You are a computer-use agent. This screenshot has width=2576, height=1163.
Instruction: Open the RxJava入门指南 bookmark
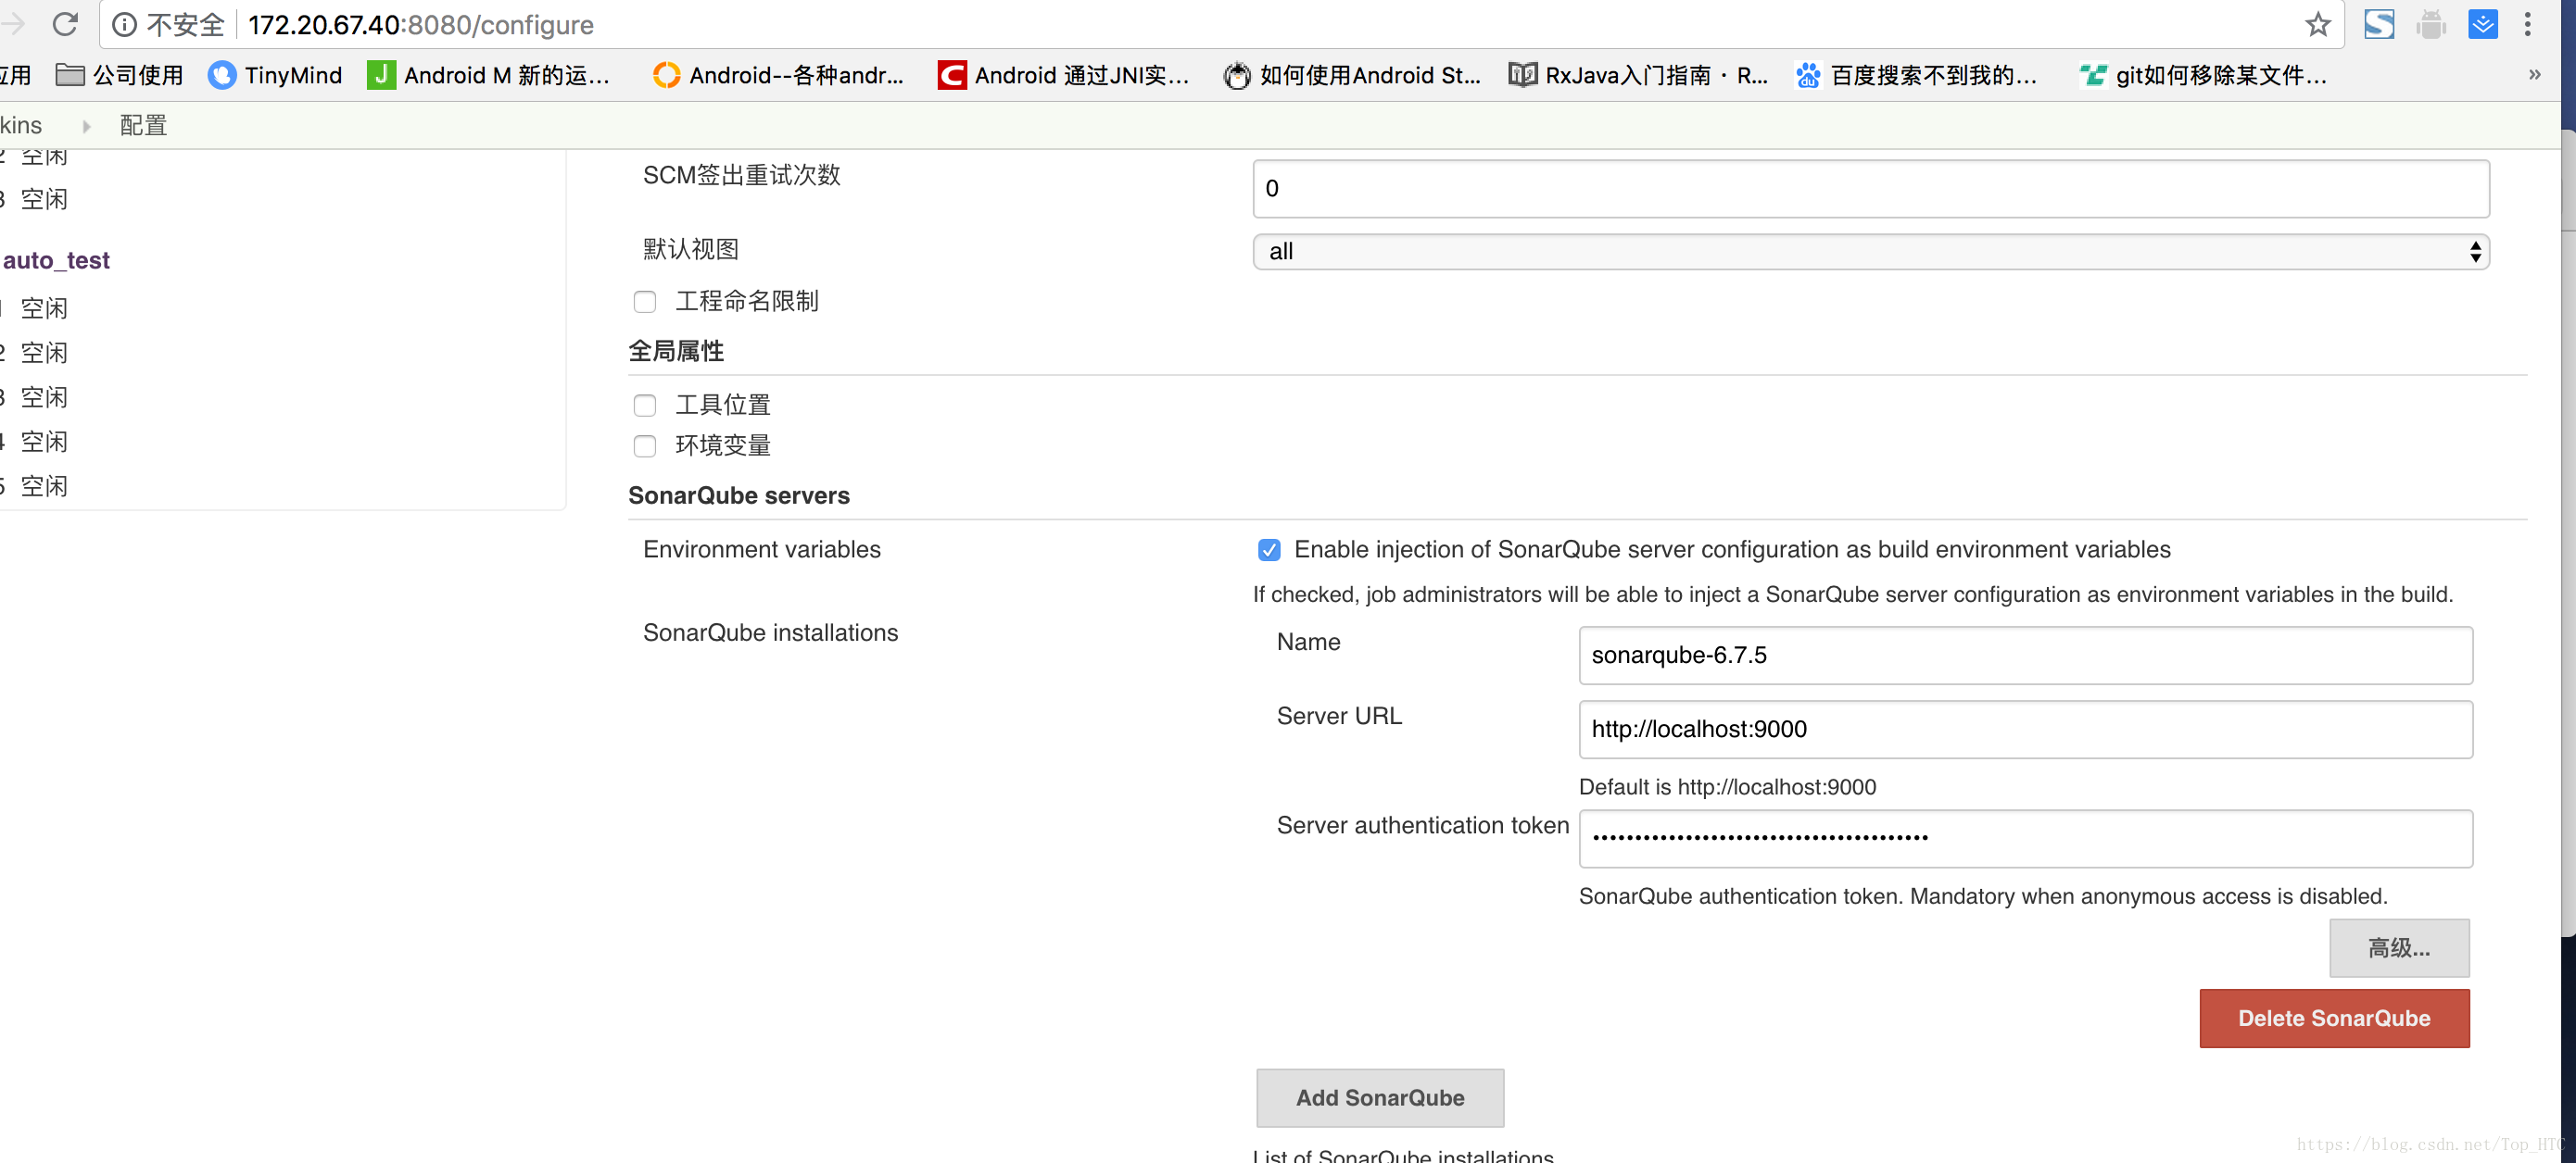click(x=1639, y=75)
